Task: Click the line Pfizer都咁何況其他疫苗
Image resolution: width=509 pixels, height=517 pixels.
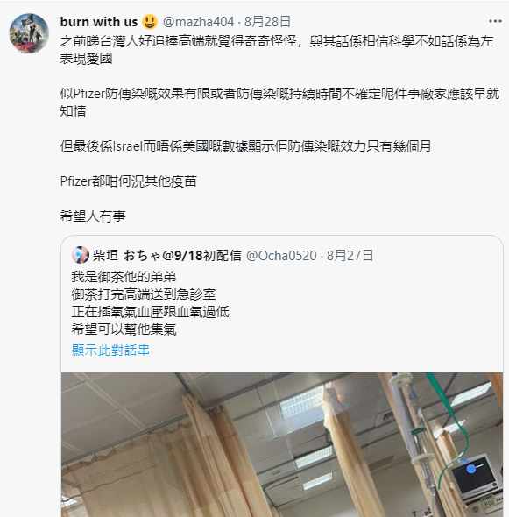Action: (129, 181)
